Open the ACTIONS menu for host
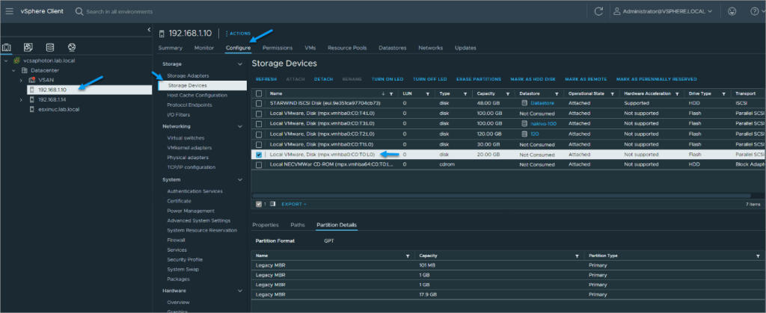The height and width of the screenshot is (313, 766). pyautogui.click(x=239, y=33)
